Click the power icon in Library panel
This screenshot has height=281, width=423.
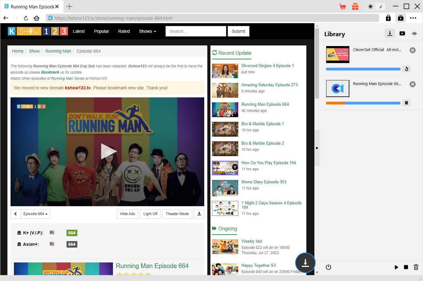coord(328,267)
